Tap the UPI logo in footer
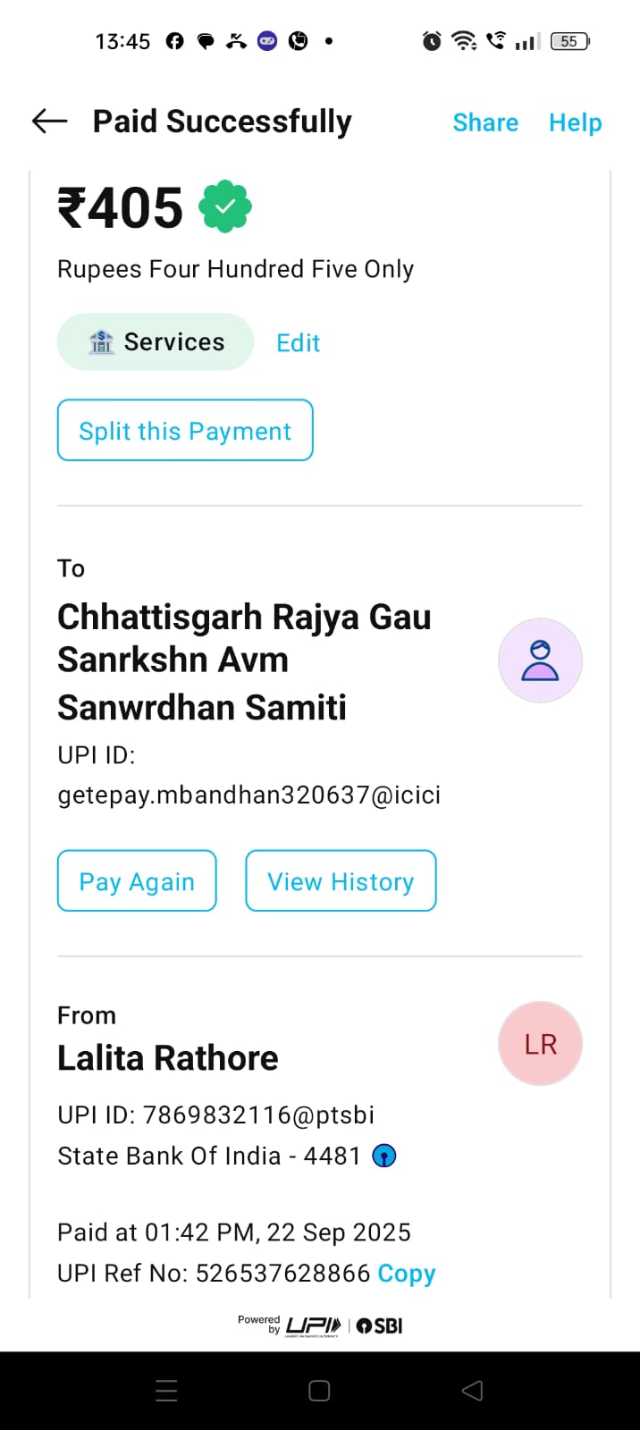 313,1326
